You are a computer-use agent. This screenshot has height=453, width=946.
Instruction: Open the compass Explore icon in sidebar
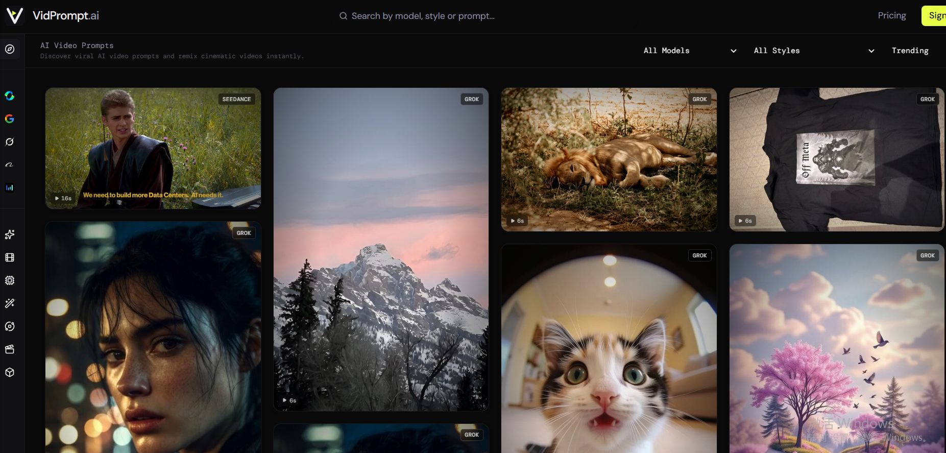[10, 49]
